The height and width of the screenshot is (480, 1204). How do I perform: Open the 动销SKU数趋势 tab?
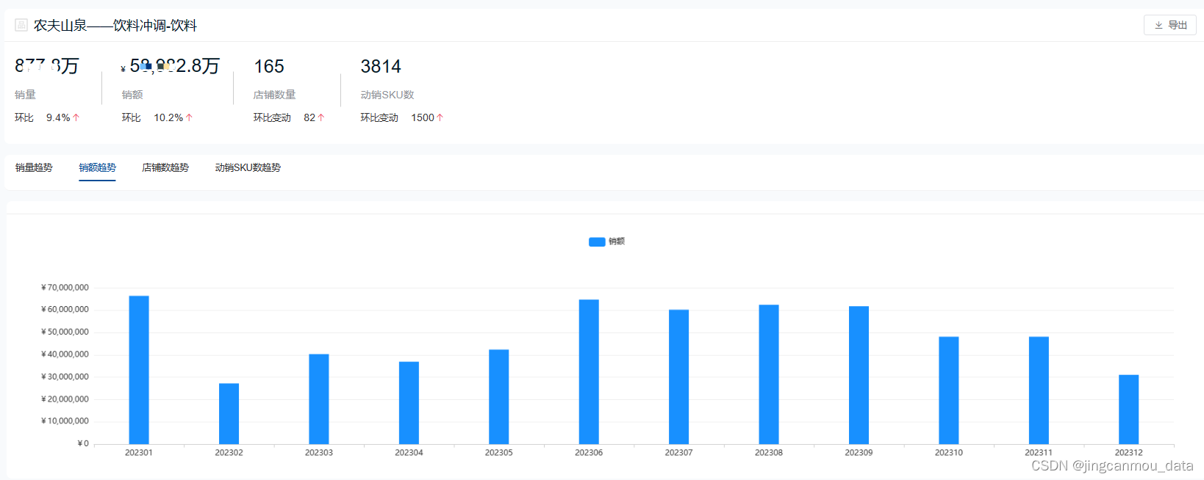pos(248,167)
